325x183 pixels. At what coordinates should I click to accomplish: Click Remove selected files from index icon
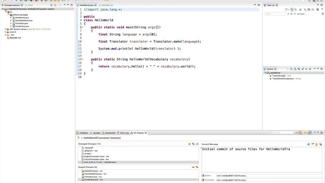193,167
